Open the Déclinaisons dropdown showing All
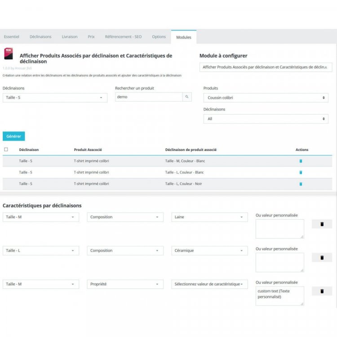The image size is (337, 337). tap(266, 119)
